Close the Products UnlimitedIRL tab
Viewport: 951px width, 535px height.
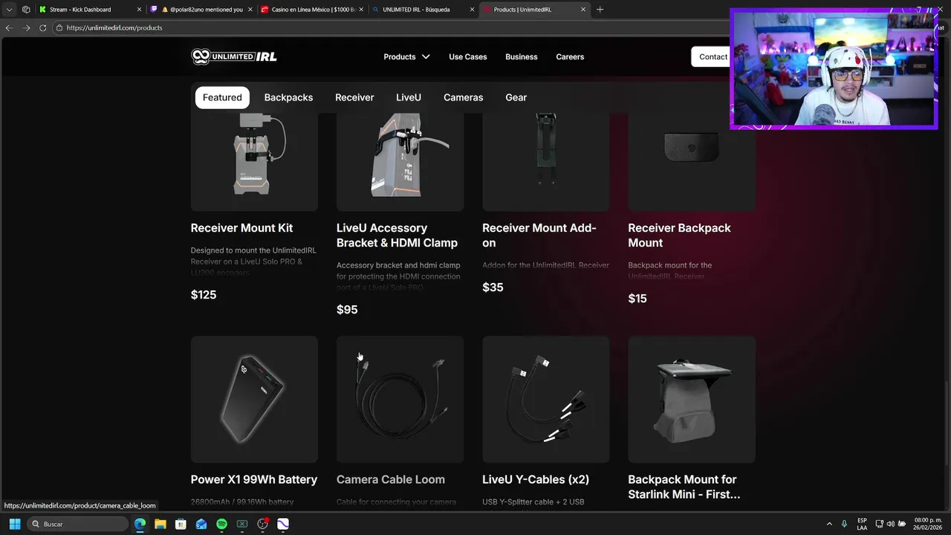(583, 10)
